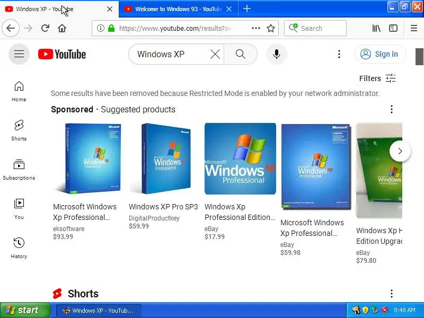Open the Windows Start button
424x318 pixels.
tap(25, 310)
